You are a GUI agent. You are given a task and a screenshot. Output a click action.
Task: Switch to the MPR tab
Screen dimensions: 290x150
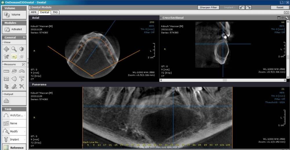pos(33,12)
